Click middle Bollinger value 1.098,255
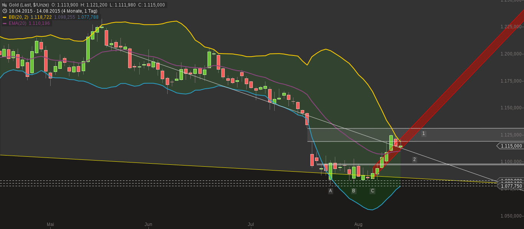The height and width of the screenshot is (229, 524). [x=64, y=17]
